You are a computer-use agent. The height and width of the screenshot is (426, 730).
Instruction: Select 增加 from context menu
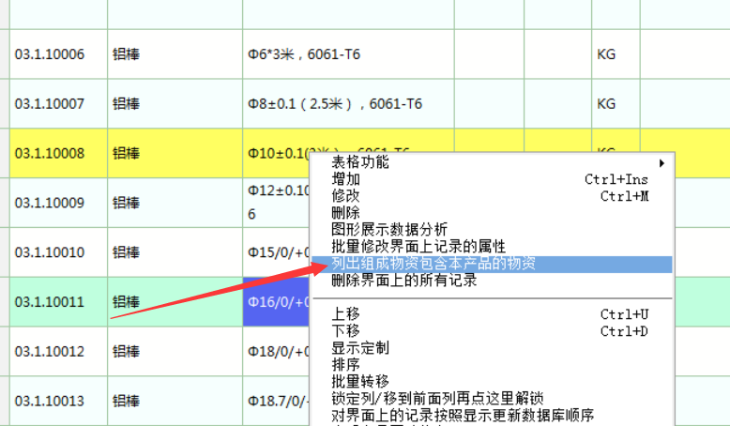[345, 179]
